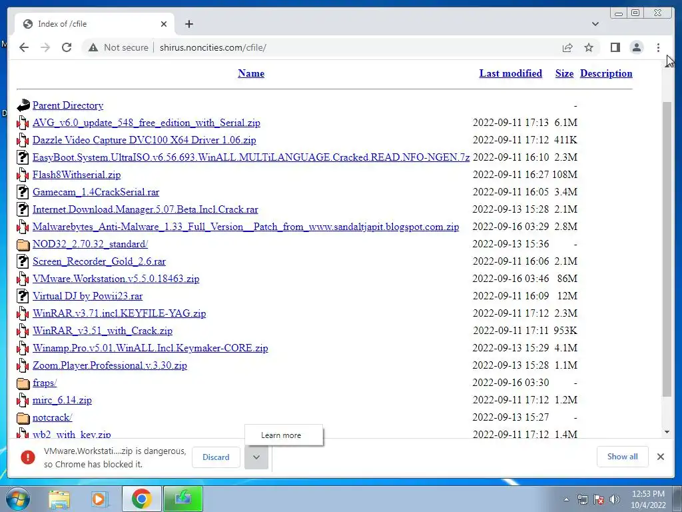Click the unknown-file icon beside Gamecam rar
The height and width of the screenshot is (512, 682).
tap(23, 192)
